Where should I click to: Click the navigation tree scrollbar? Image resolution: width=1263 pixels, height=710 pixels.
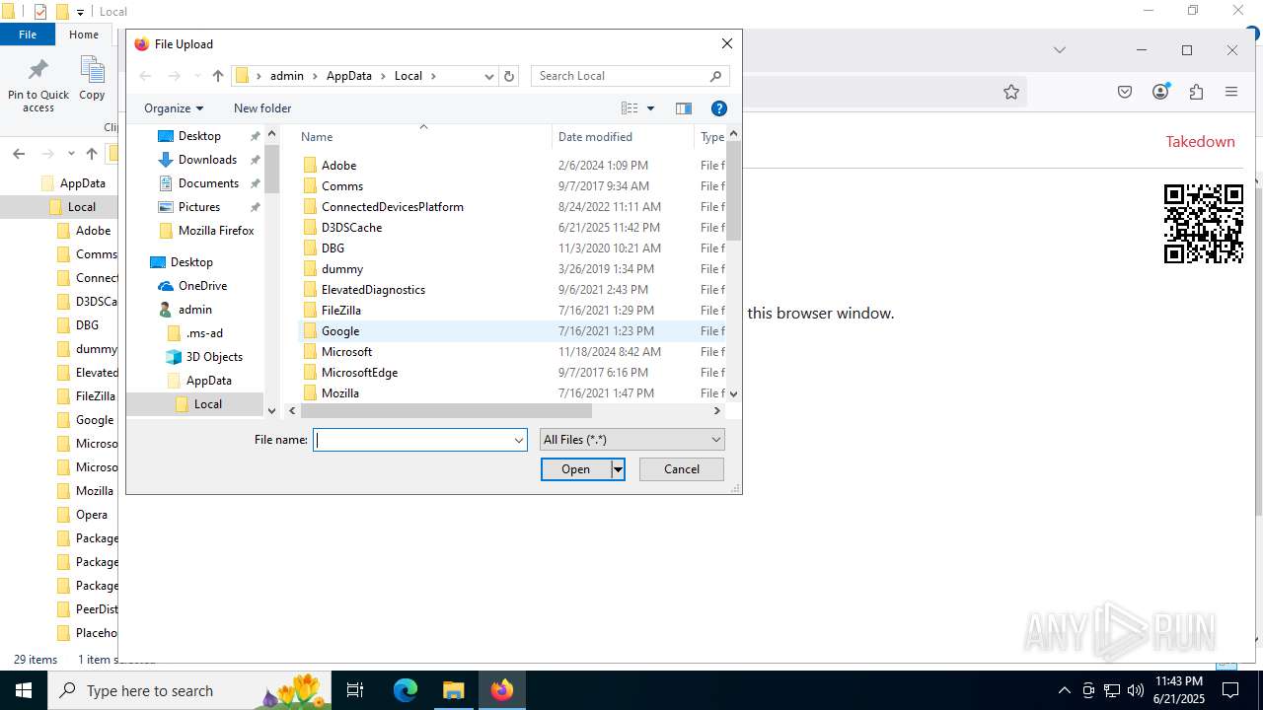pos(271,170)
